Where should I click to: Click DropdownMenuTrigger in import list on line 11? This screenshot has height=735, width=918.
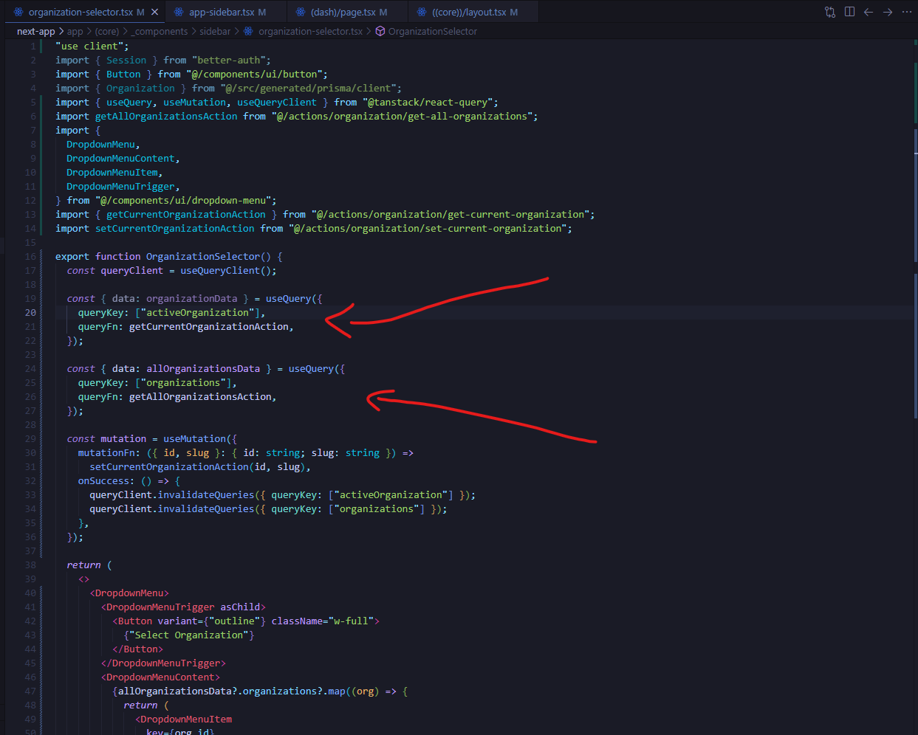(x=121, y=186)
